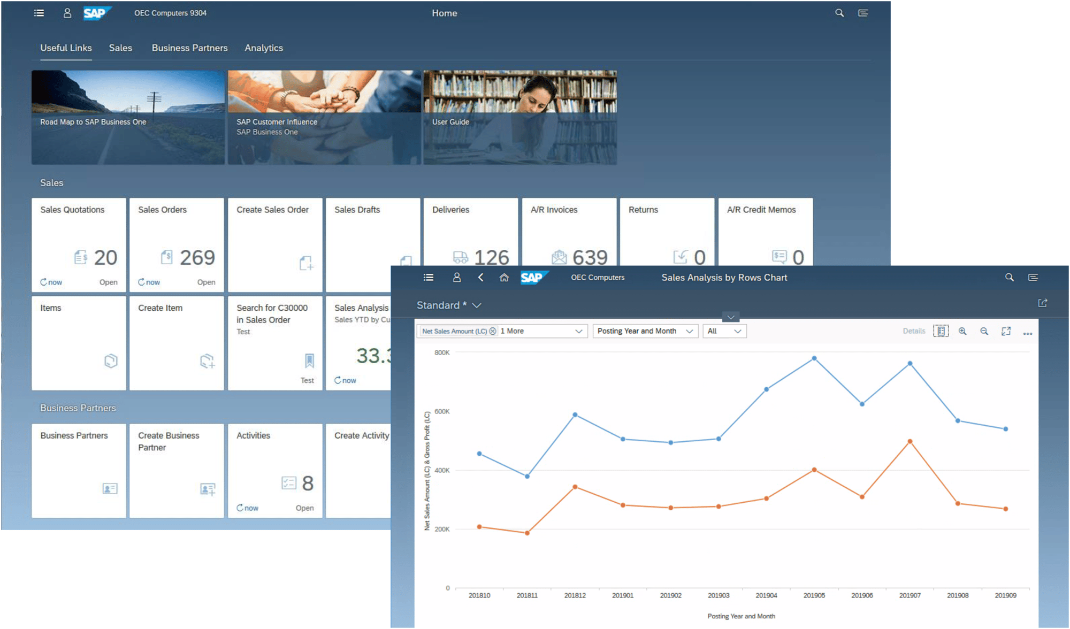This screenshot has width=1070, height=629.
Task: Zoom out on the sales chart
Action: (984, 332)
